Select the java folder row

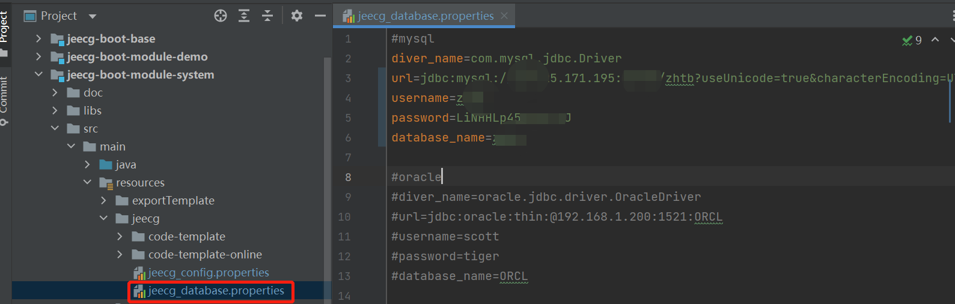(126, 165)
